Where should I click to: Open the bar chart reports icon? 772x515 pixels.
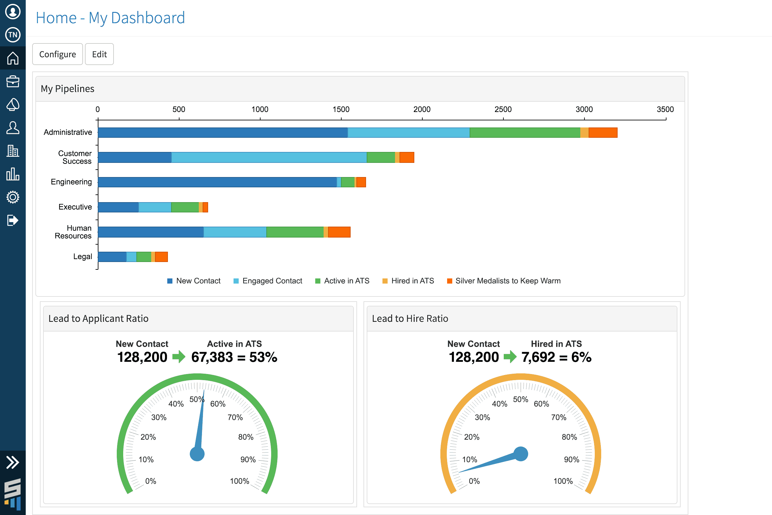click(13, 174)
